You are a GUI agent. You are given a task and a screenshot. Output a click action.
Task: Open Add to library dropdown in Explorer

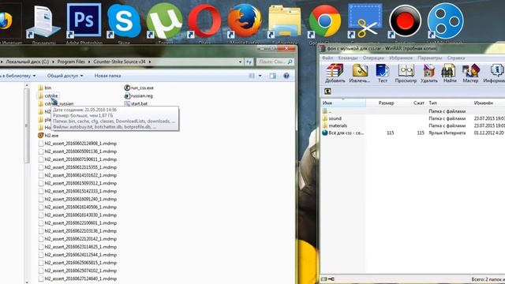[x=17, y=76]
